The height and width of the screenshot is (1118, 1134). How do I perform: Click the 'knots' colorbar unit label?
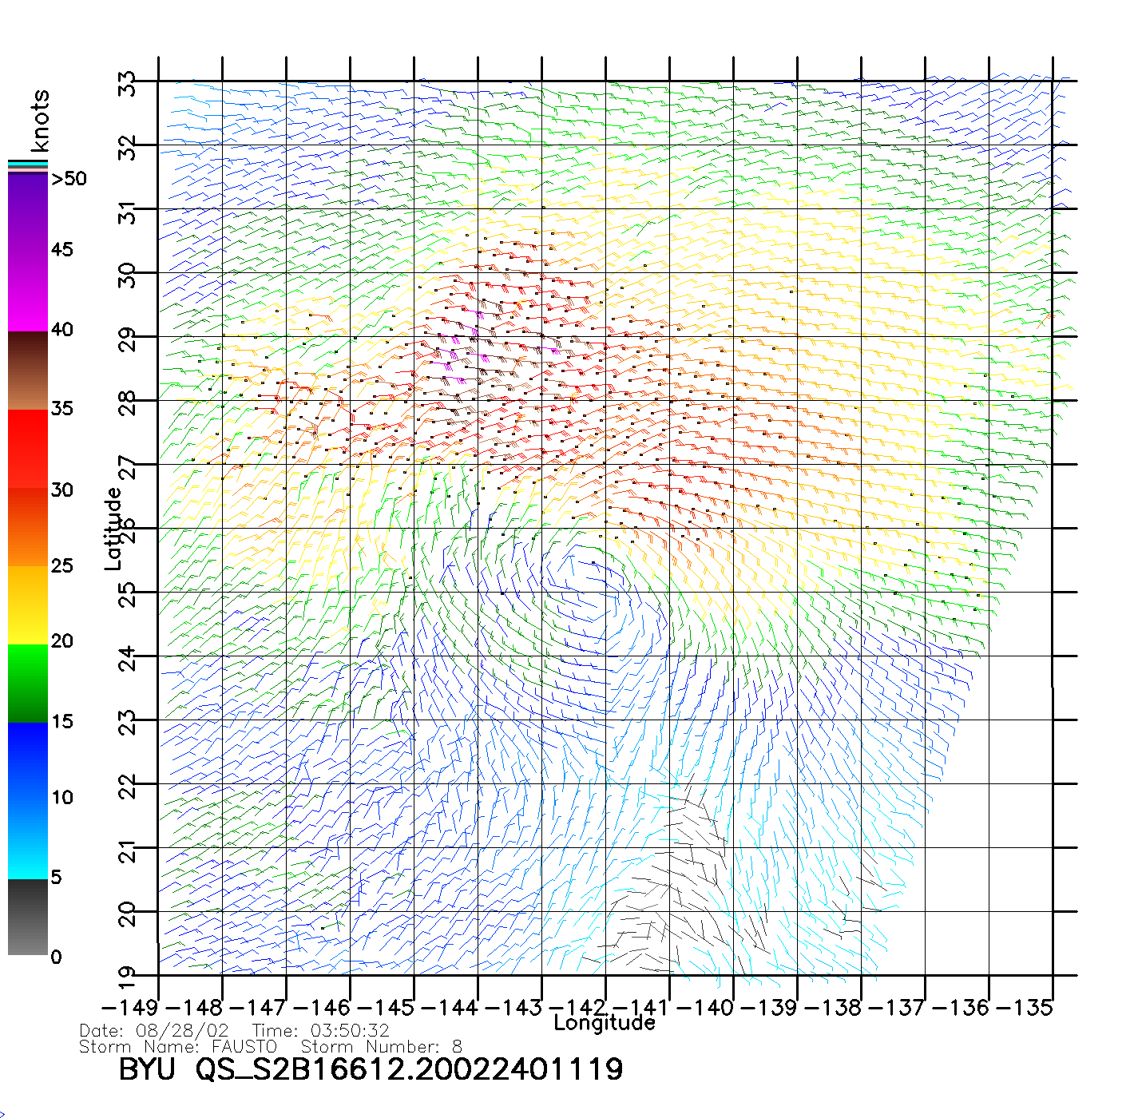click(x=40, y=121)
